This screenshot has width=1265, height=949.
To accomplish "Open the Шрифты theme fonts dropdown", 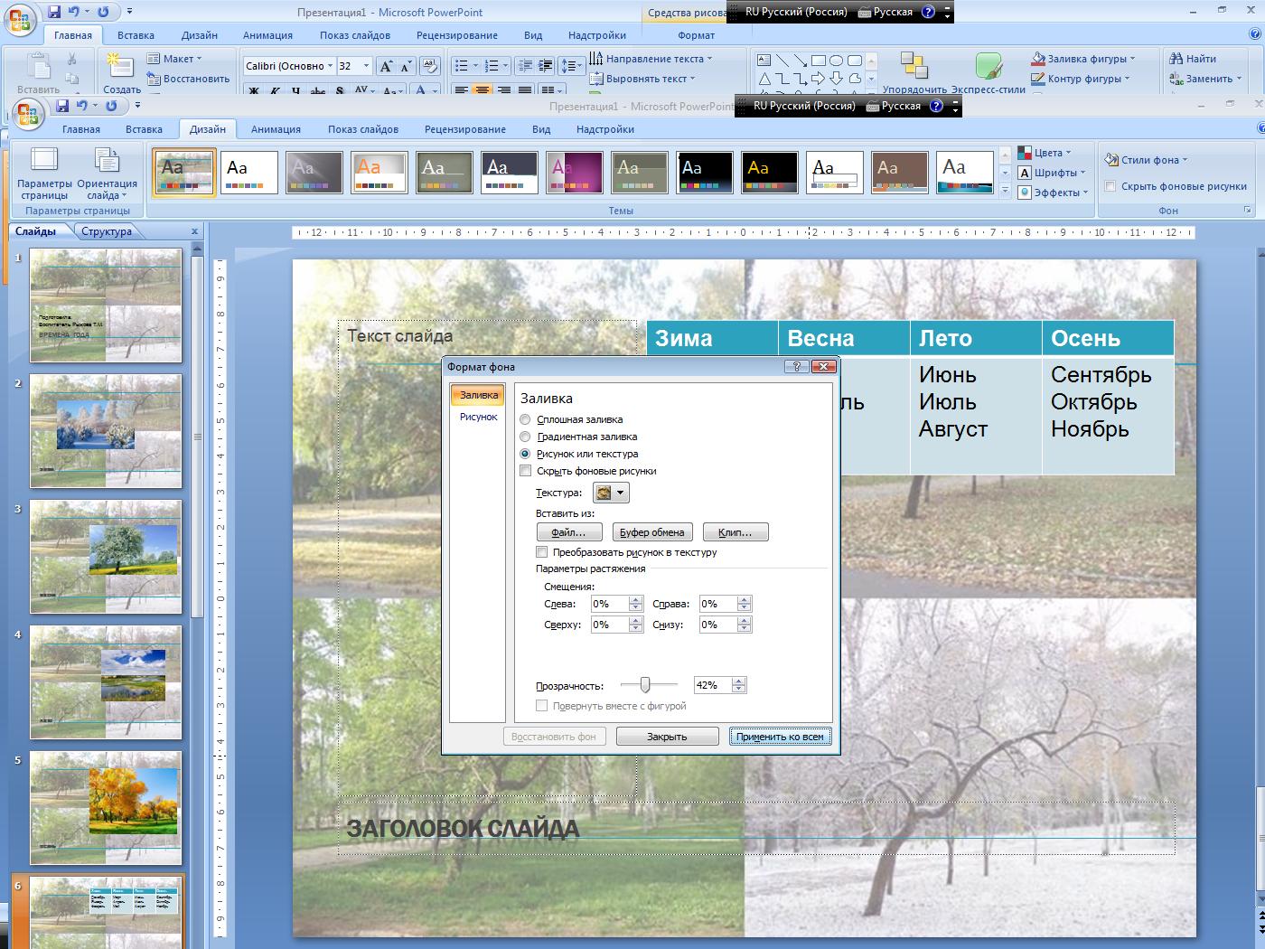I will [x=1051, y=173].
